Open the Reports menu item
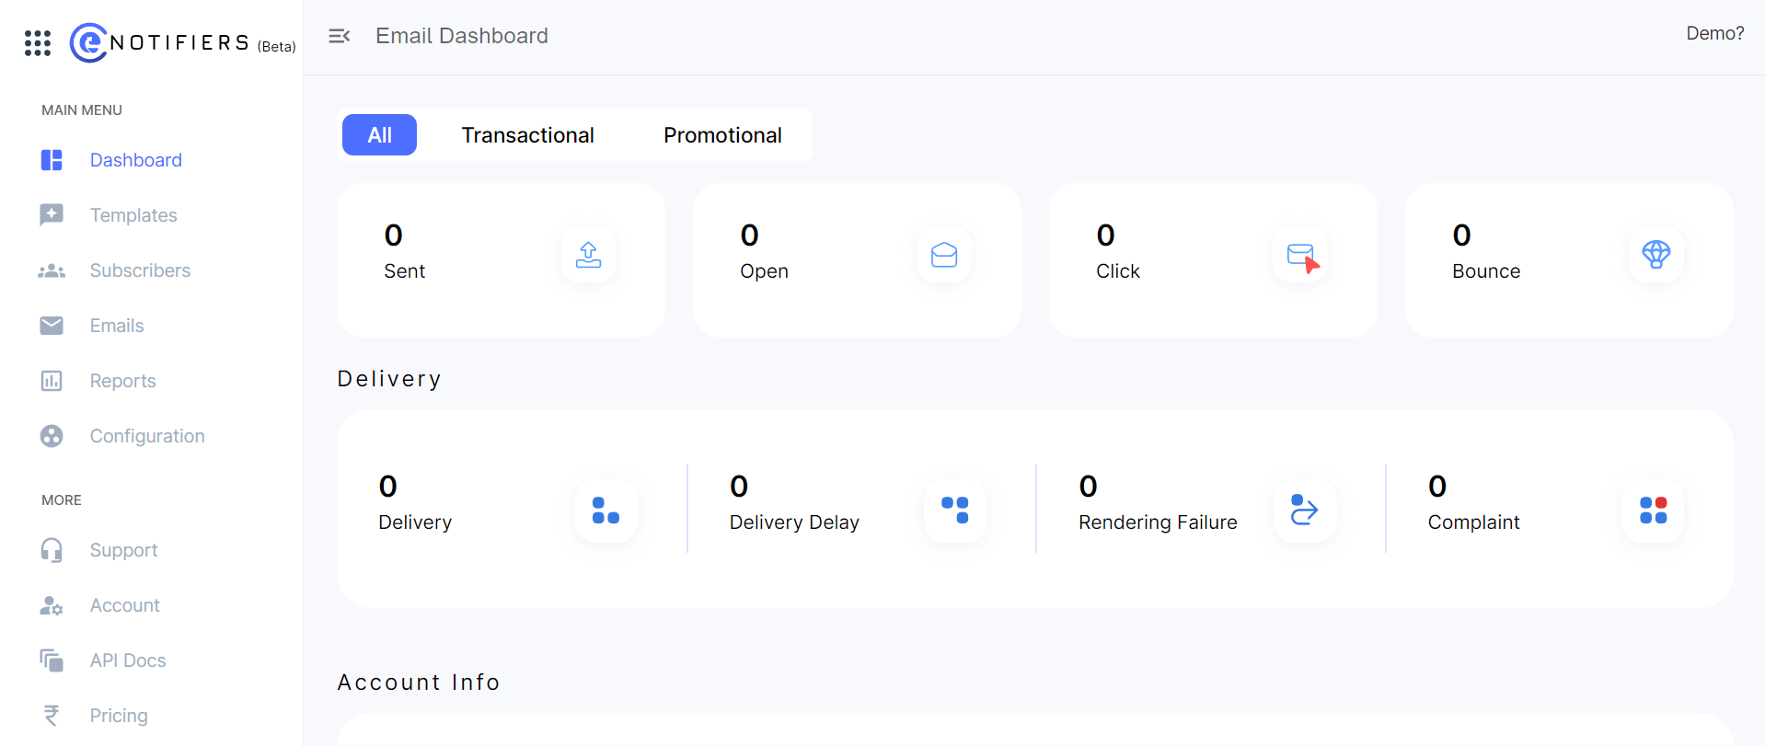Screen dimensions: 1765x746 click(x=122, y=381)
